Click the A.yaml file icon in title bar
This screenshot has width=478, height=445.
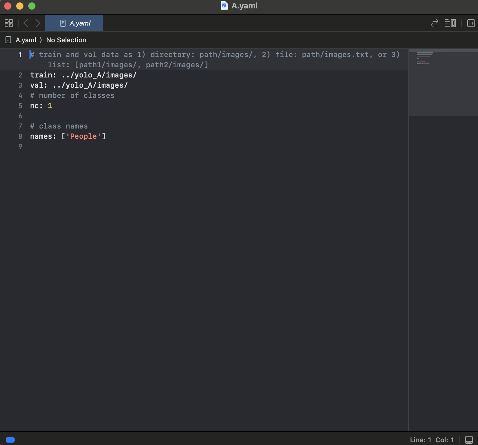pyautogui.click(x=224, y=6)
